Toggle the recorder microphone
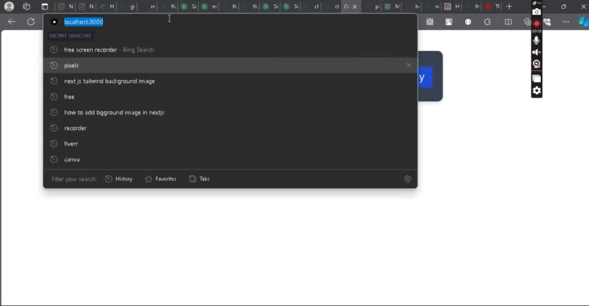589x306 pixels. point(537,40)
